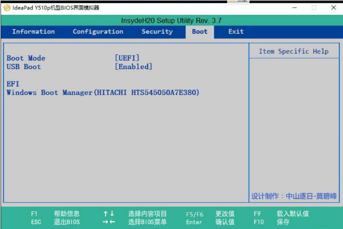
Task: Select the Boot Mode label
Action: (x=26, y=58)
